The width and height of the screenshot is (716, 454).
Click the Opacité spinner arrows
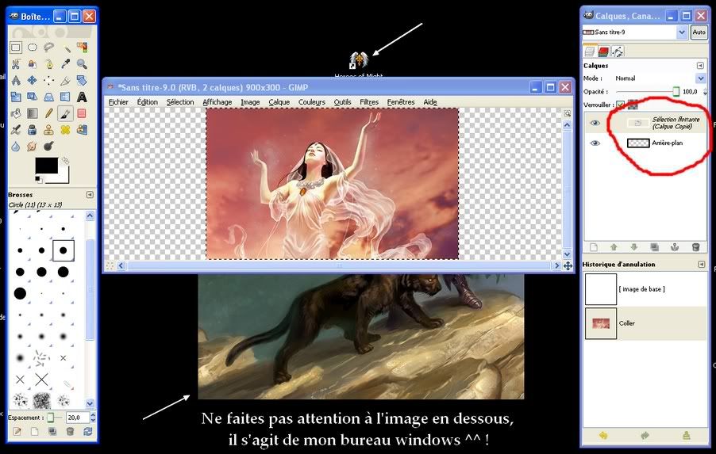tap(705, 92)
